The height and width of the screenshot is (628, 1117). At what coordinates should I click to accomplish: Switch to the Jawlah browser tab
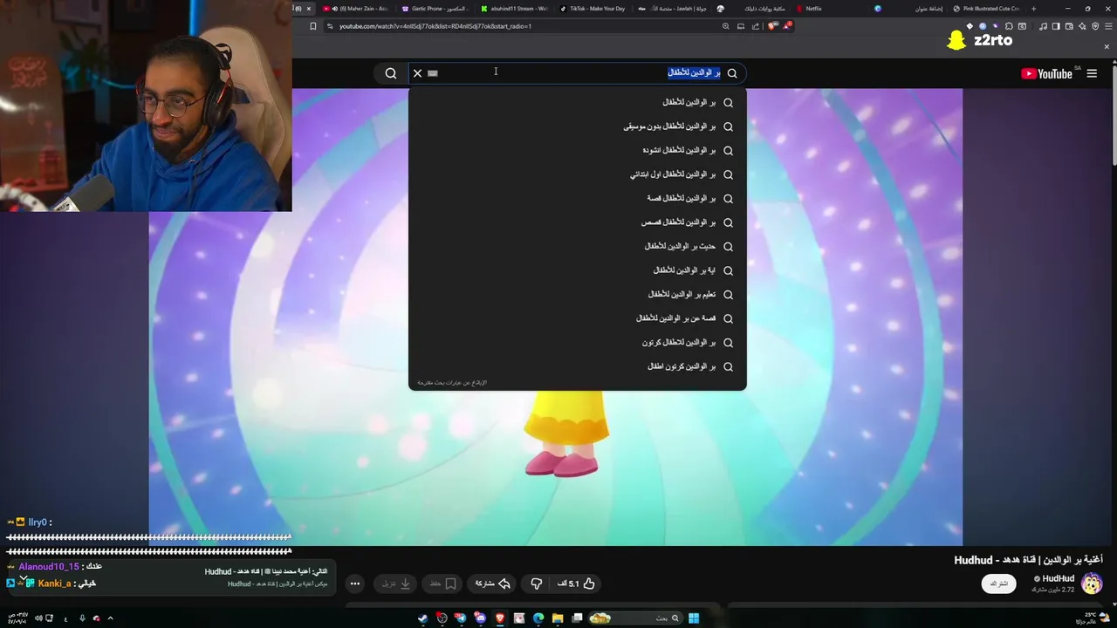671,9
